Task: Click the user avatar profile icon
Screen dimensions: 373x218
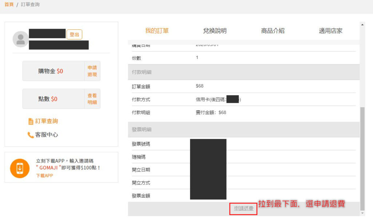Action: tap(20, 39)
